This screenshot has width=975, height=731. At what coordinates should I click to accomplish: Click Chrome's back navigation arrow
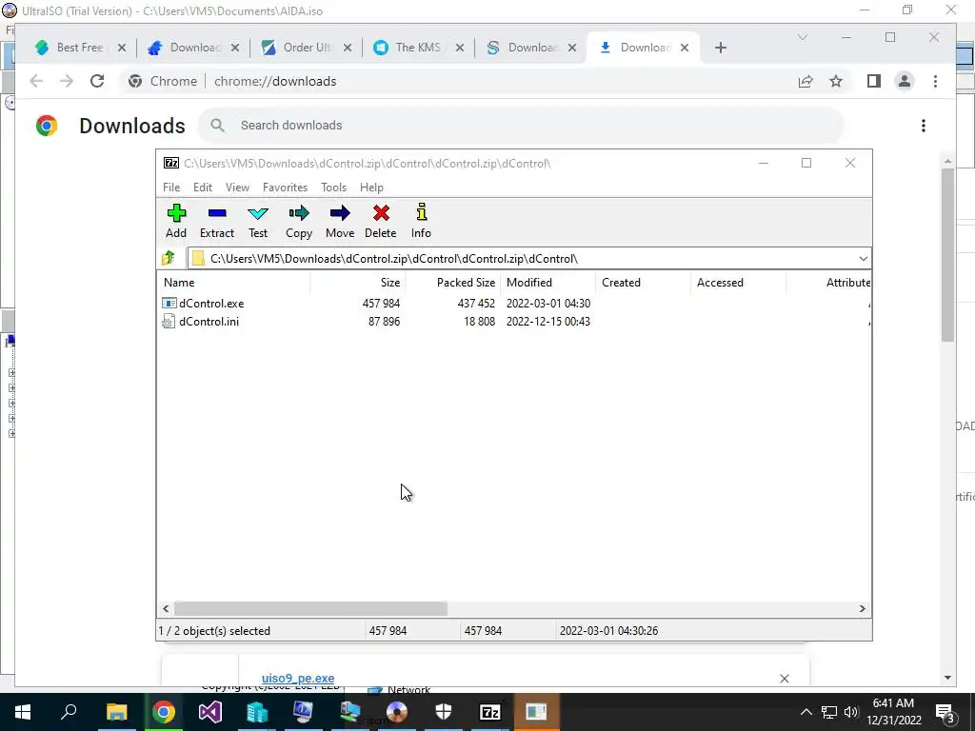[x=36, y=81]
